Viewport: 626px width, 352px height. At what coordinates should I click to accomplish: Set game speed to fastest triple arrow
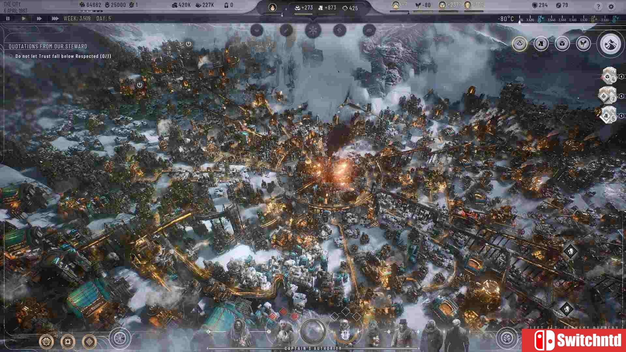55,19
